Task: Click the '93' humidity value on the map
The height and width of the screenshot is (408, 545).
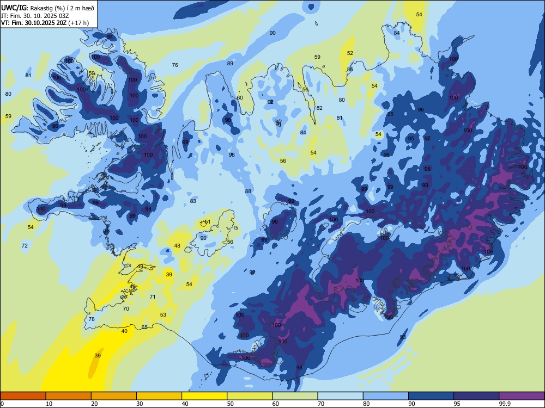Action: 403,337
